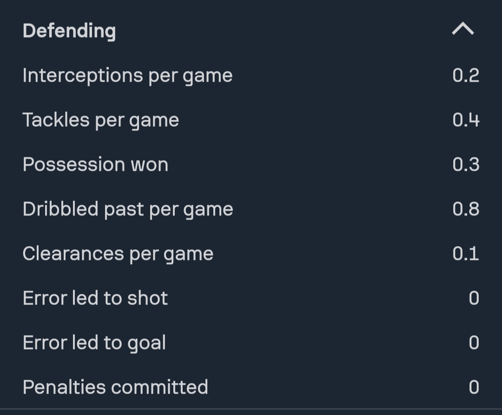Screen dimensions: 502x415
Task: Click the 0.4 tackles value
Action: 466,120
